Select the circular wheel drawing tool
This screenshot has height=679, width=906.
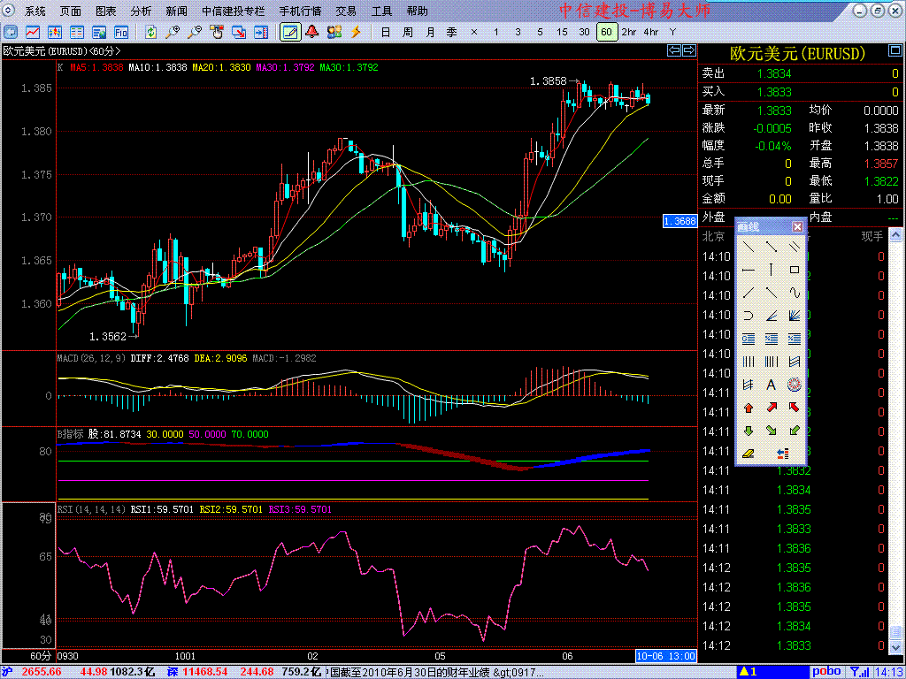click(794, 385)
